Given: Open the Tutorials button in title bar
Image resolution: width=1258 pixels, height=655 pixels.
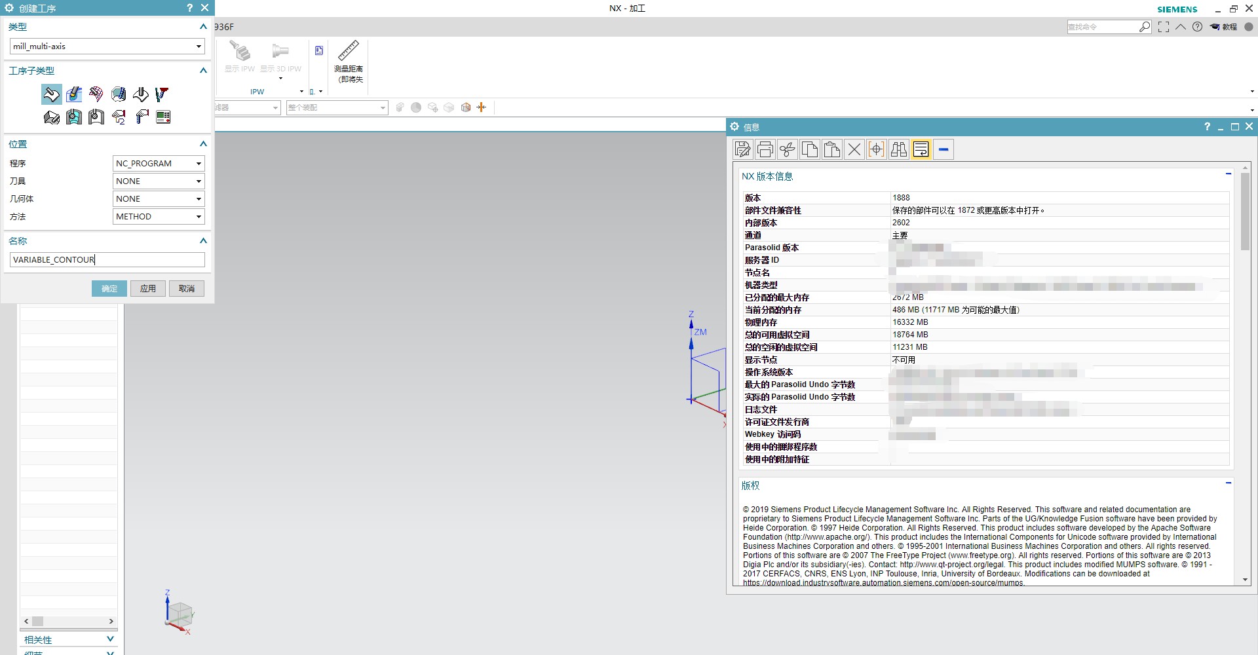Looking at the screenshot, I should [x=1223, y=27].
